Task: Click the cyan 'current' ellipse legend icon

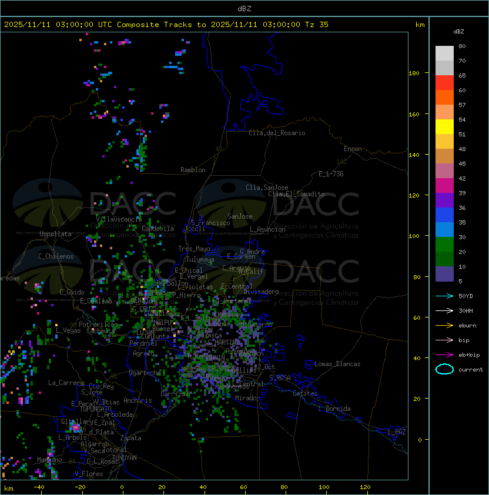Action: coord(444,369)
